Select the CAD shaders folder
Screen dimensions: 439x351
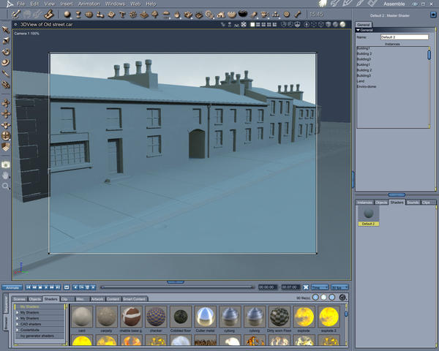pyautogui.click(x=31, y=323)
